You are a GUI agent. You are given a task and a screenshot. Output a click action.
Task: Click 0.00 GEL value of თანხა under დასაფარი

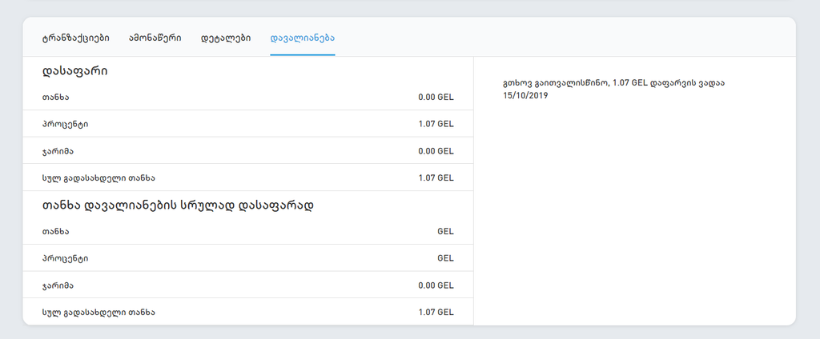(x=436, y=98)
